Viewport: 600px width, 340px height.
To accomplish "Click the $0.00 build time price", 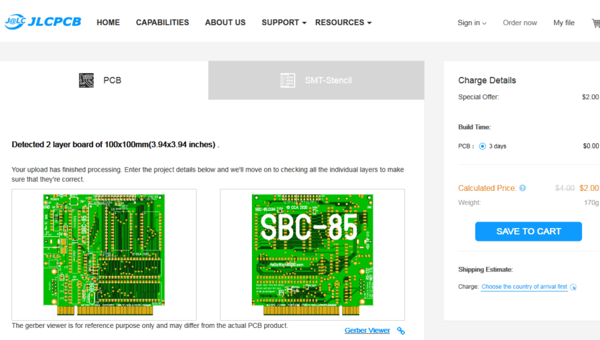I will pyautogui.click(x=591, y=146).
